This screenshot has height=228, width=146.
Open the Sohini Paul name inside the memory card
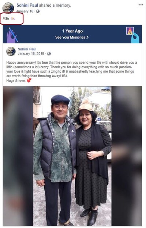27,49
